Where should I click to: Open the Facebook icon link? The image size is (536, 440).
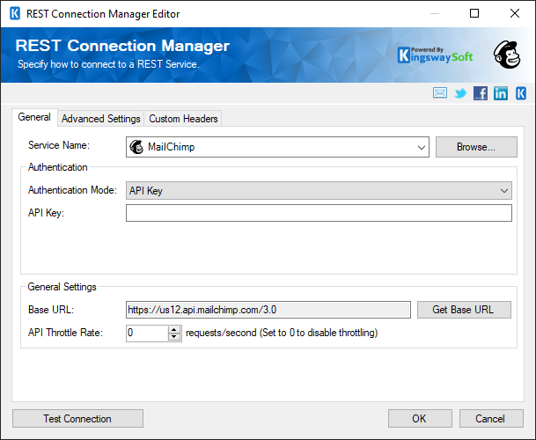[x=481, y=93]
